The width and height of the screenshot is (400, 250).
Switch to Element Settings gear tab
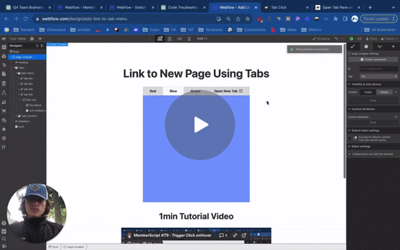coord(366,47)
